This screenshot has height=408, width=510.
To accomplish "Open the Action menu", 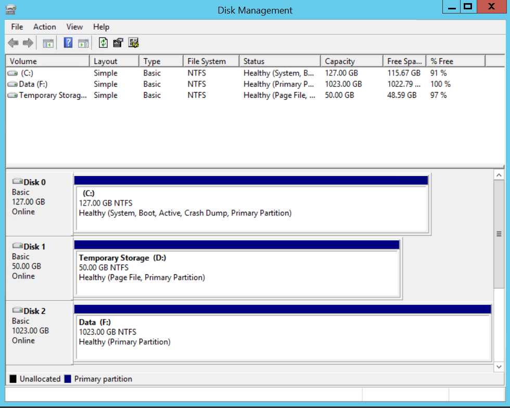I will 44,27.
